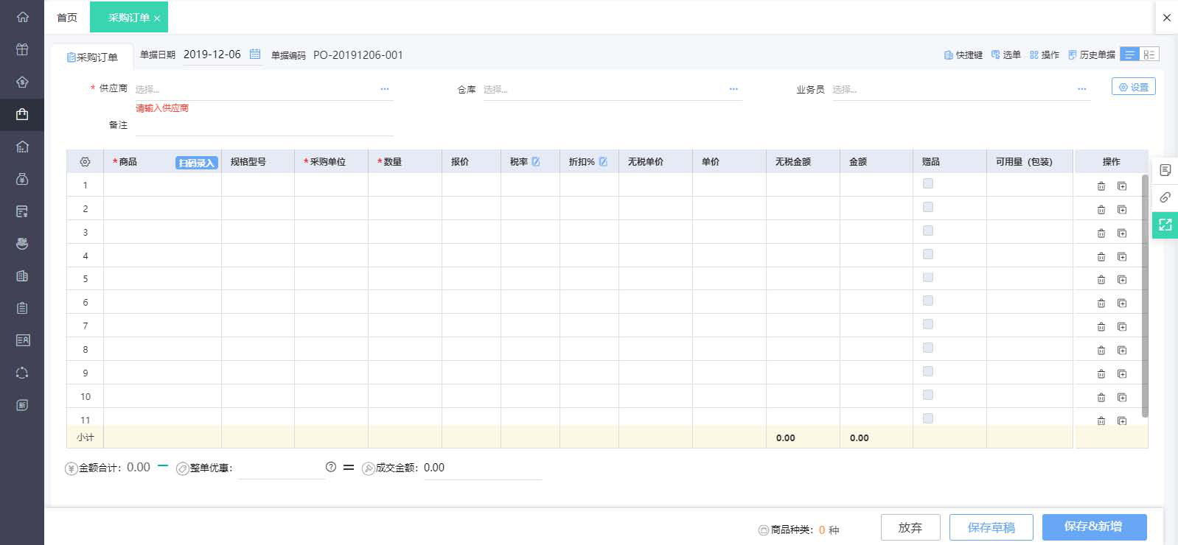Image resolution: width=1178 pixels, height=545 pixels.
Task: Click the 保存草稿 button
Action: tap(991, 527)
